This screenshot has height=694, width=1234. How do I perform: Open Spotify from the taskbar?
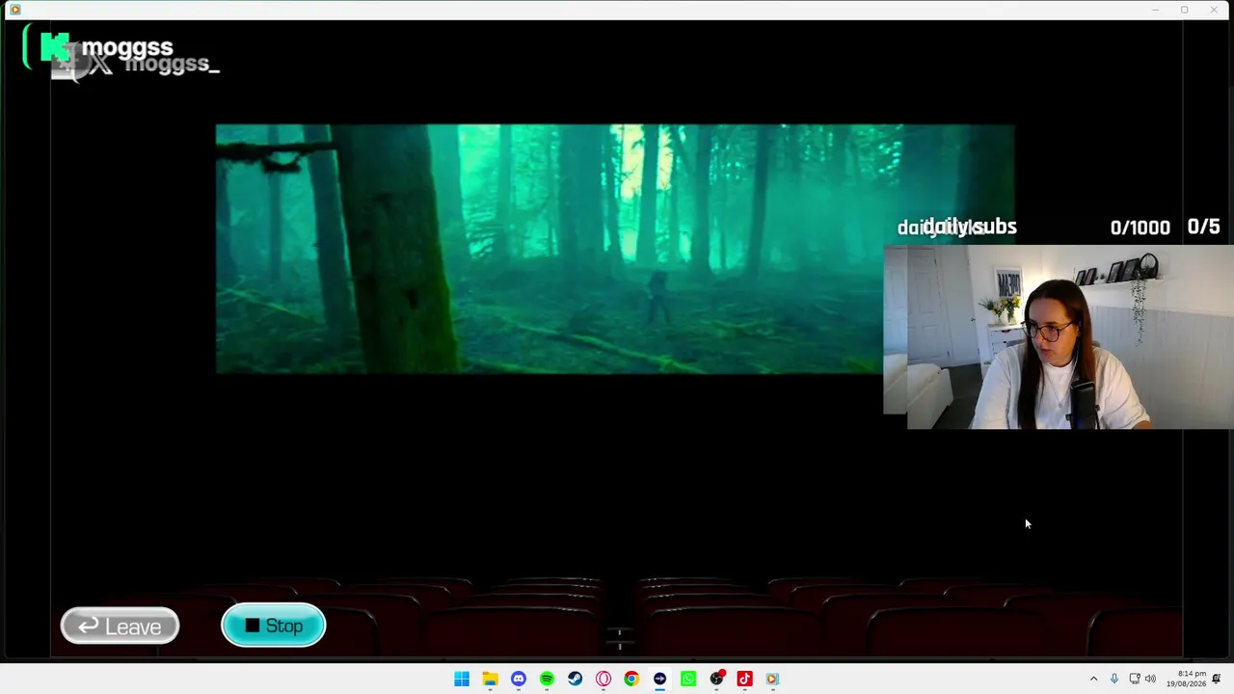[x=547, y=679]
